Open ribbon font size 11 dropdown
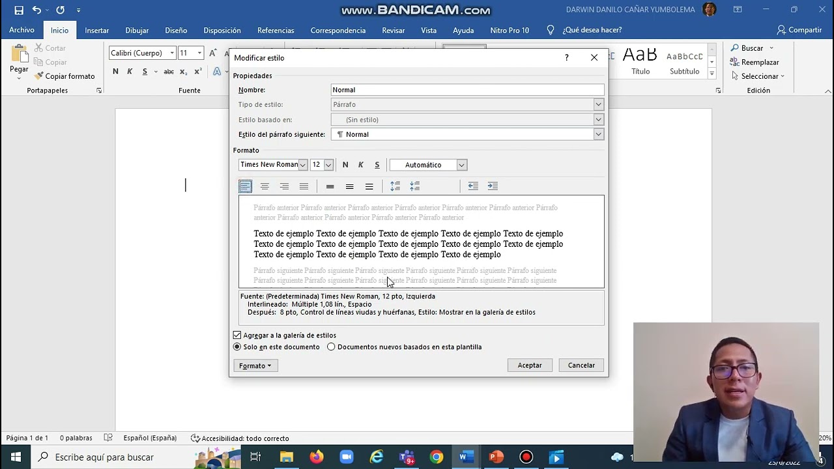This screenshot has width=834, height=469. pyautogui.click(x=199, y=53)
